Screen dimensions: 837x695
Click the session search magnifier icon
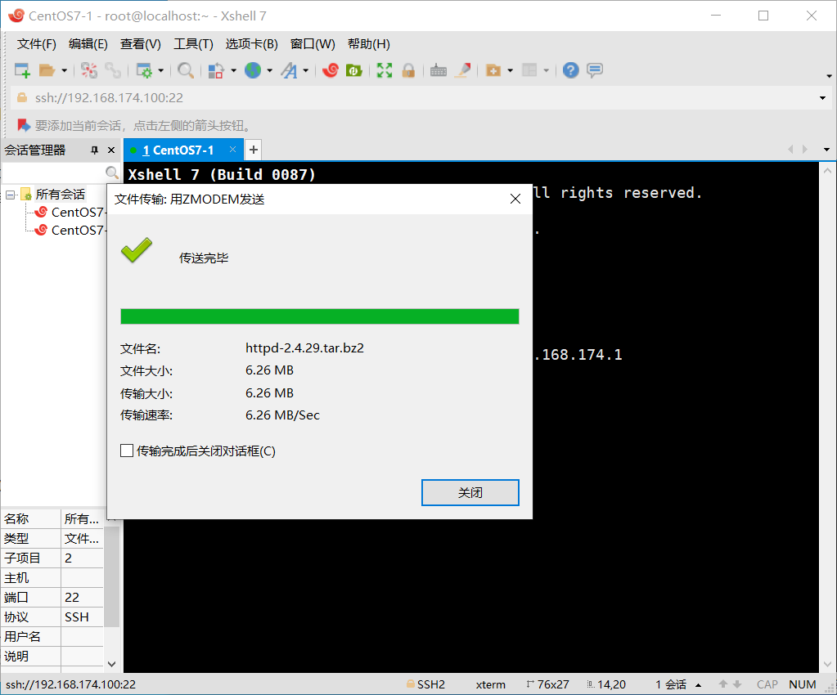click(111, 173)
